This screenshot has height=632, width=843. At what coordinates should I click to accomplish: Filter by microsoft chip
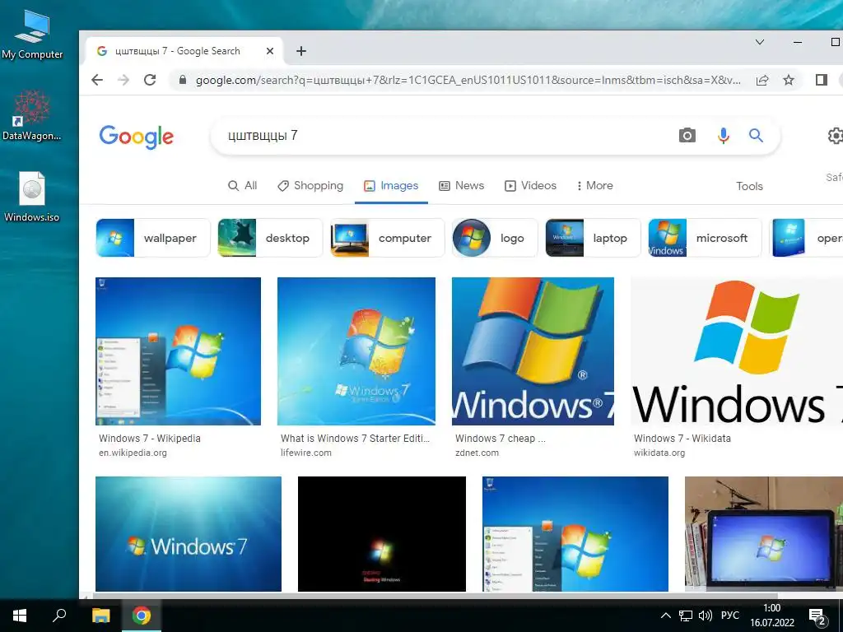(705, 238)
